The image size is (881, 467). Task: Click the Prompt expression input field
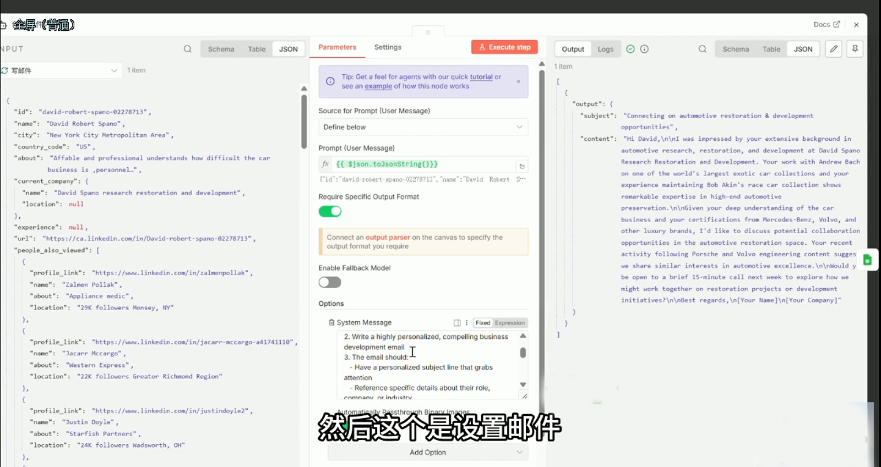click(x=423, y=164)
